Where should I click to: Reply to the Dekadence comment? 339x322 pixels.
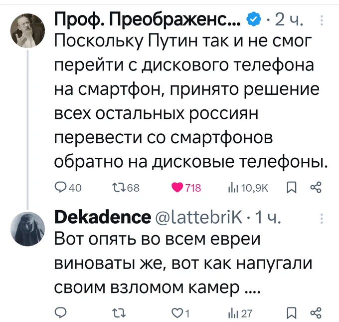(x=60, y=313)
